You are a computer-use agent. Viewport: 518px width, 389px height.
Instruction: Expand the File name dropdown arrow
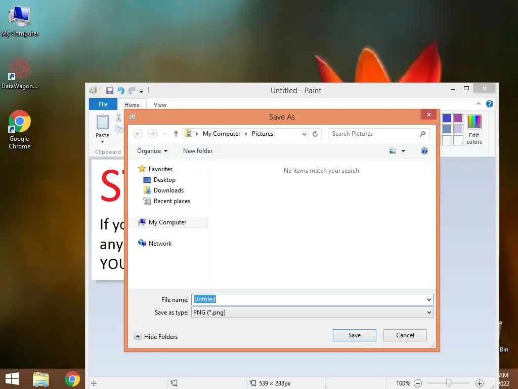(429, 300)
